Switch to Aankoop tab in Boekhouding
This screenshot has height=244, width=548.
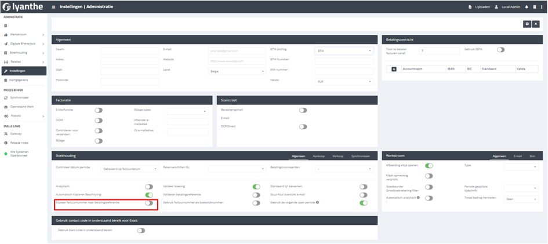317,156
